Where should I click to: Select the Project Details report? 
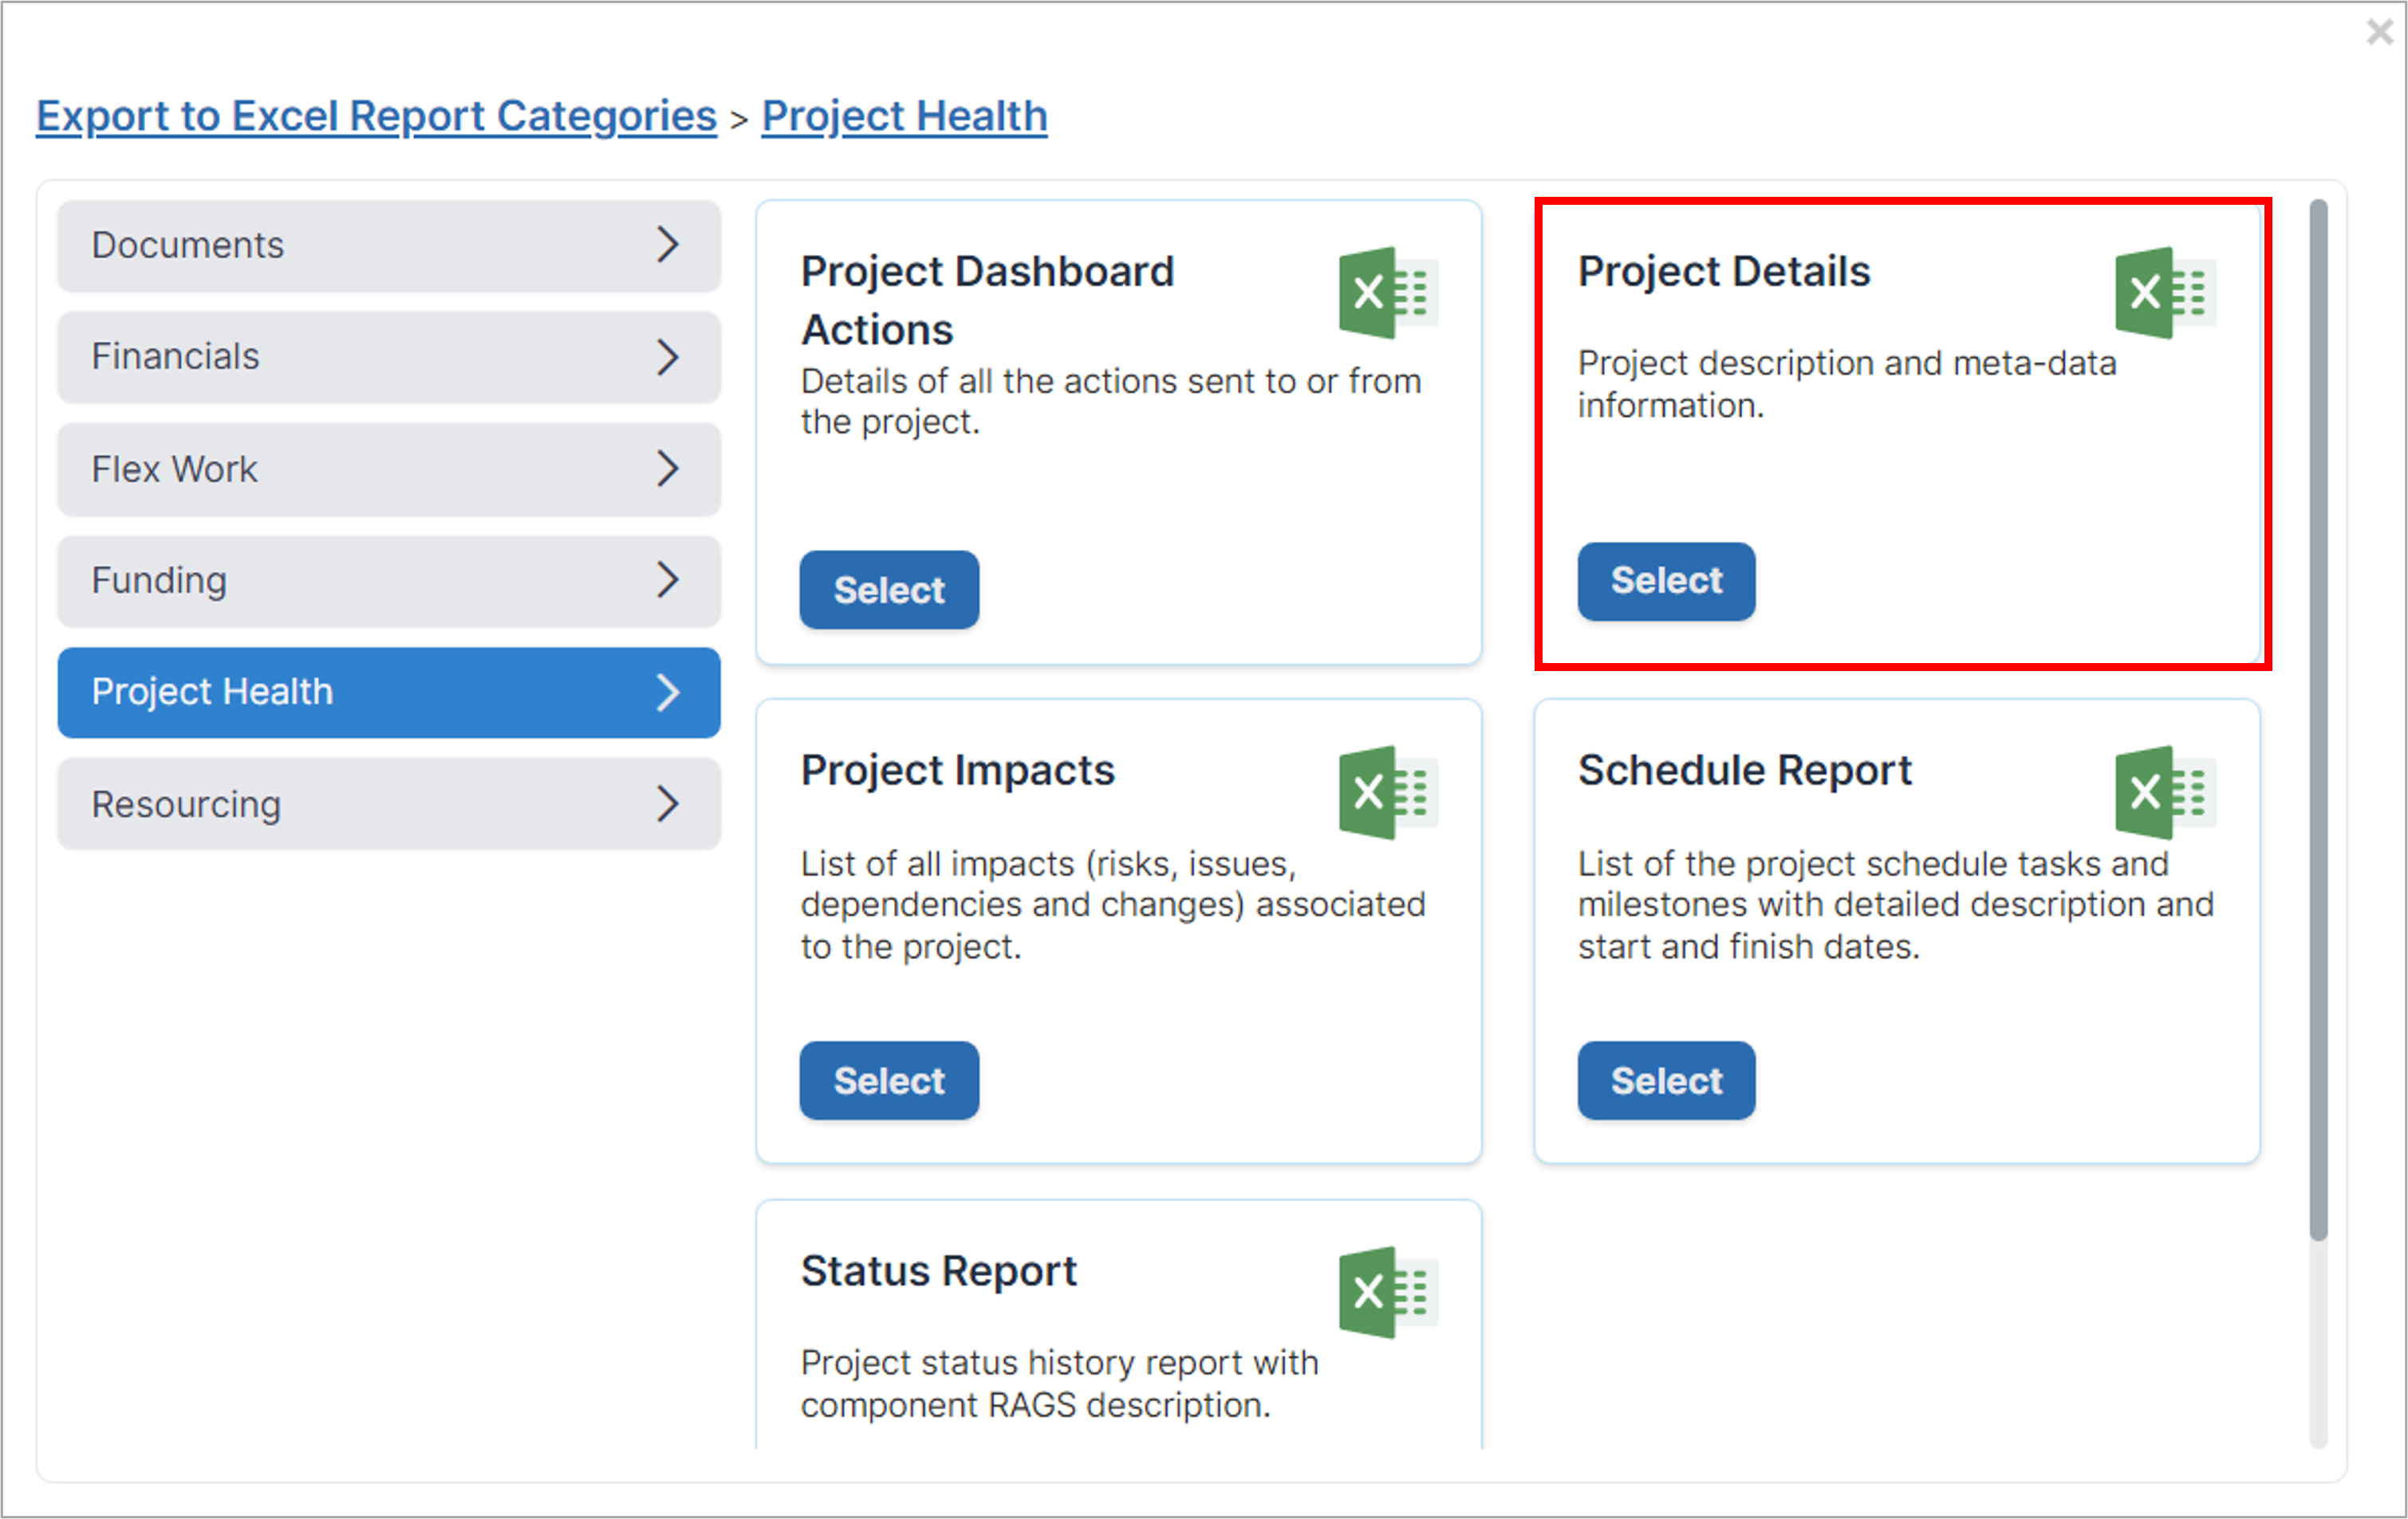[x=1666, y=581]
